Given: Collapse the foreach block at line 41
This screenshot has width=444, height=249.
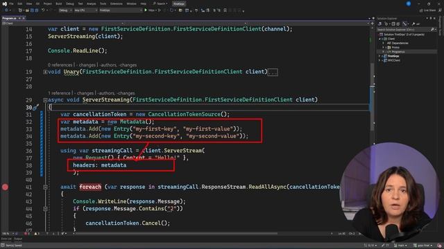Looking at the screenshot, I should [45, 187].
